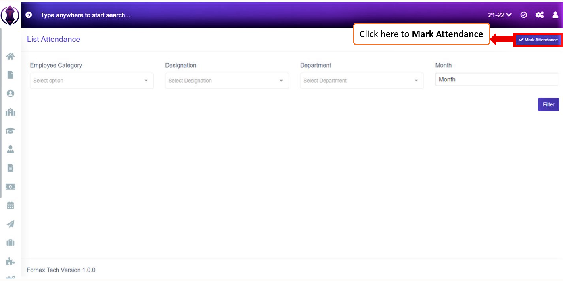Open the user profile icon in header
Viewport: 563px width, 281px height.
pyautogui.click(x=555, y=15)
